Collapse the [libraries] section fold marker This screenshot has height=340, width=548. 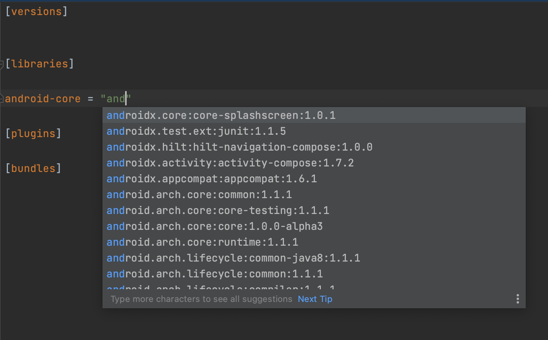click(x=2, y=64)
